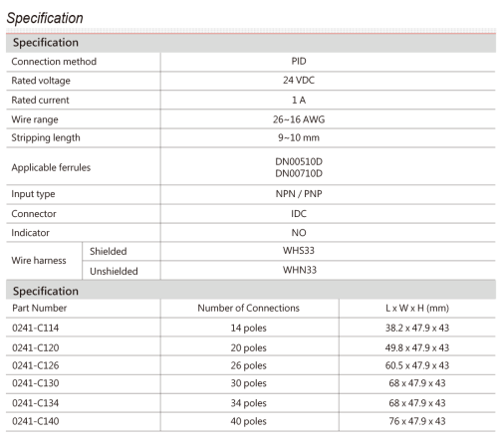Select the 26~16 AWG value
This screenshot has height=444, width=498.
[x=299, y=119]
